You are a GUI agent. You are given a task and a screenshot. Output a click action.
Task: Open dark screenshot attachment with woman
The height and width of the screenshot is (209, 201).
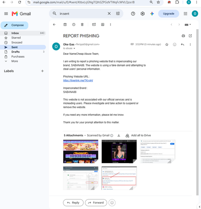[x=119, y=151]
